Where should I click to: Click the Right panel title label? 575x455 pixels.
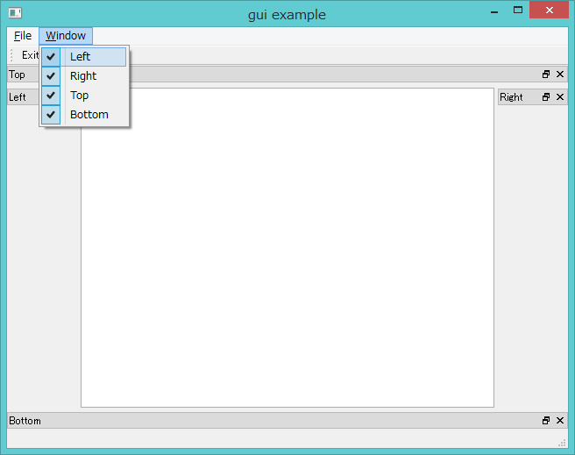click(x=511, y=97)
